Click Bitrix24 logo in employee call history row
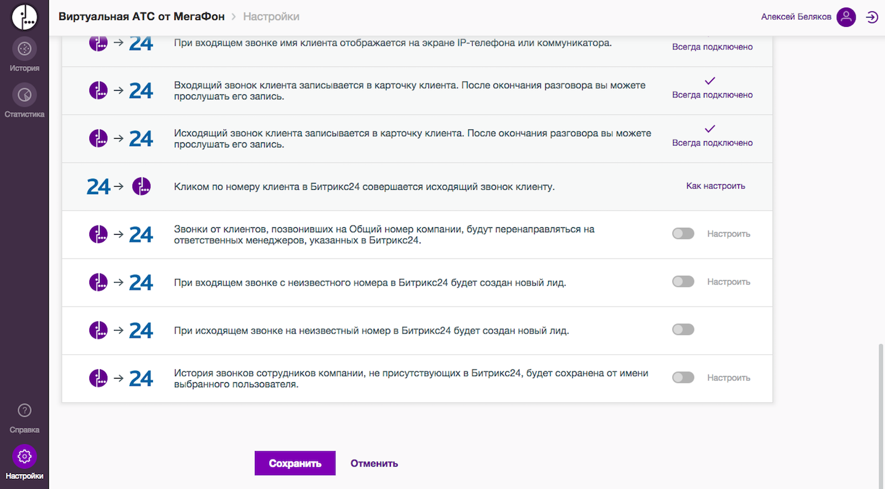This screenshot has height=489, width=885. (141, 378)
